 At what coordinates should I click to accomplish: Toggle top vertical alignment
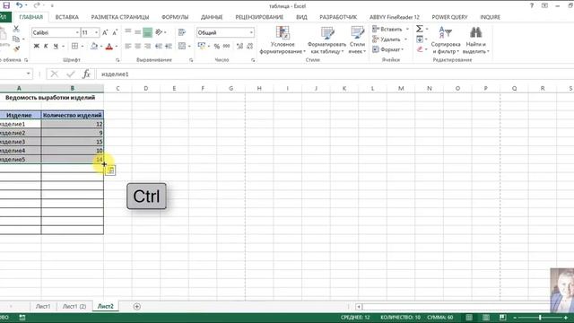127,32
